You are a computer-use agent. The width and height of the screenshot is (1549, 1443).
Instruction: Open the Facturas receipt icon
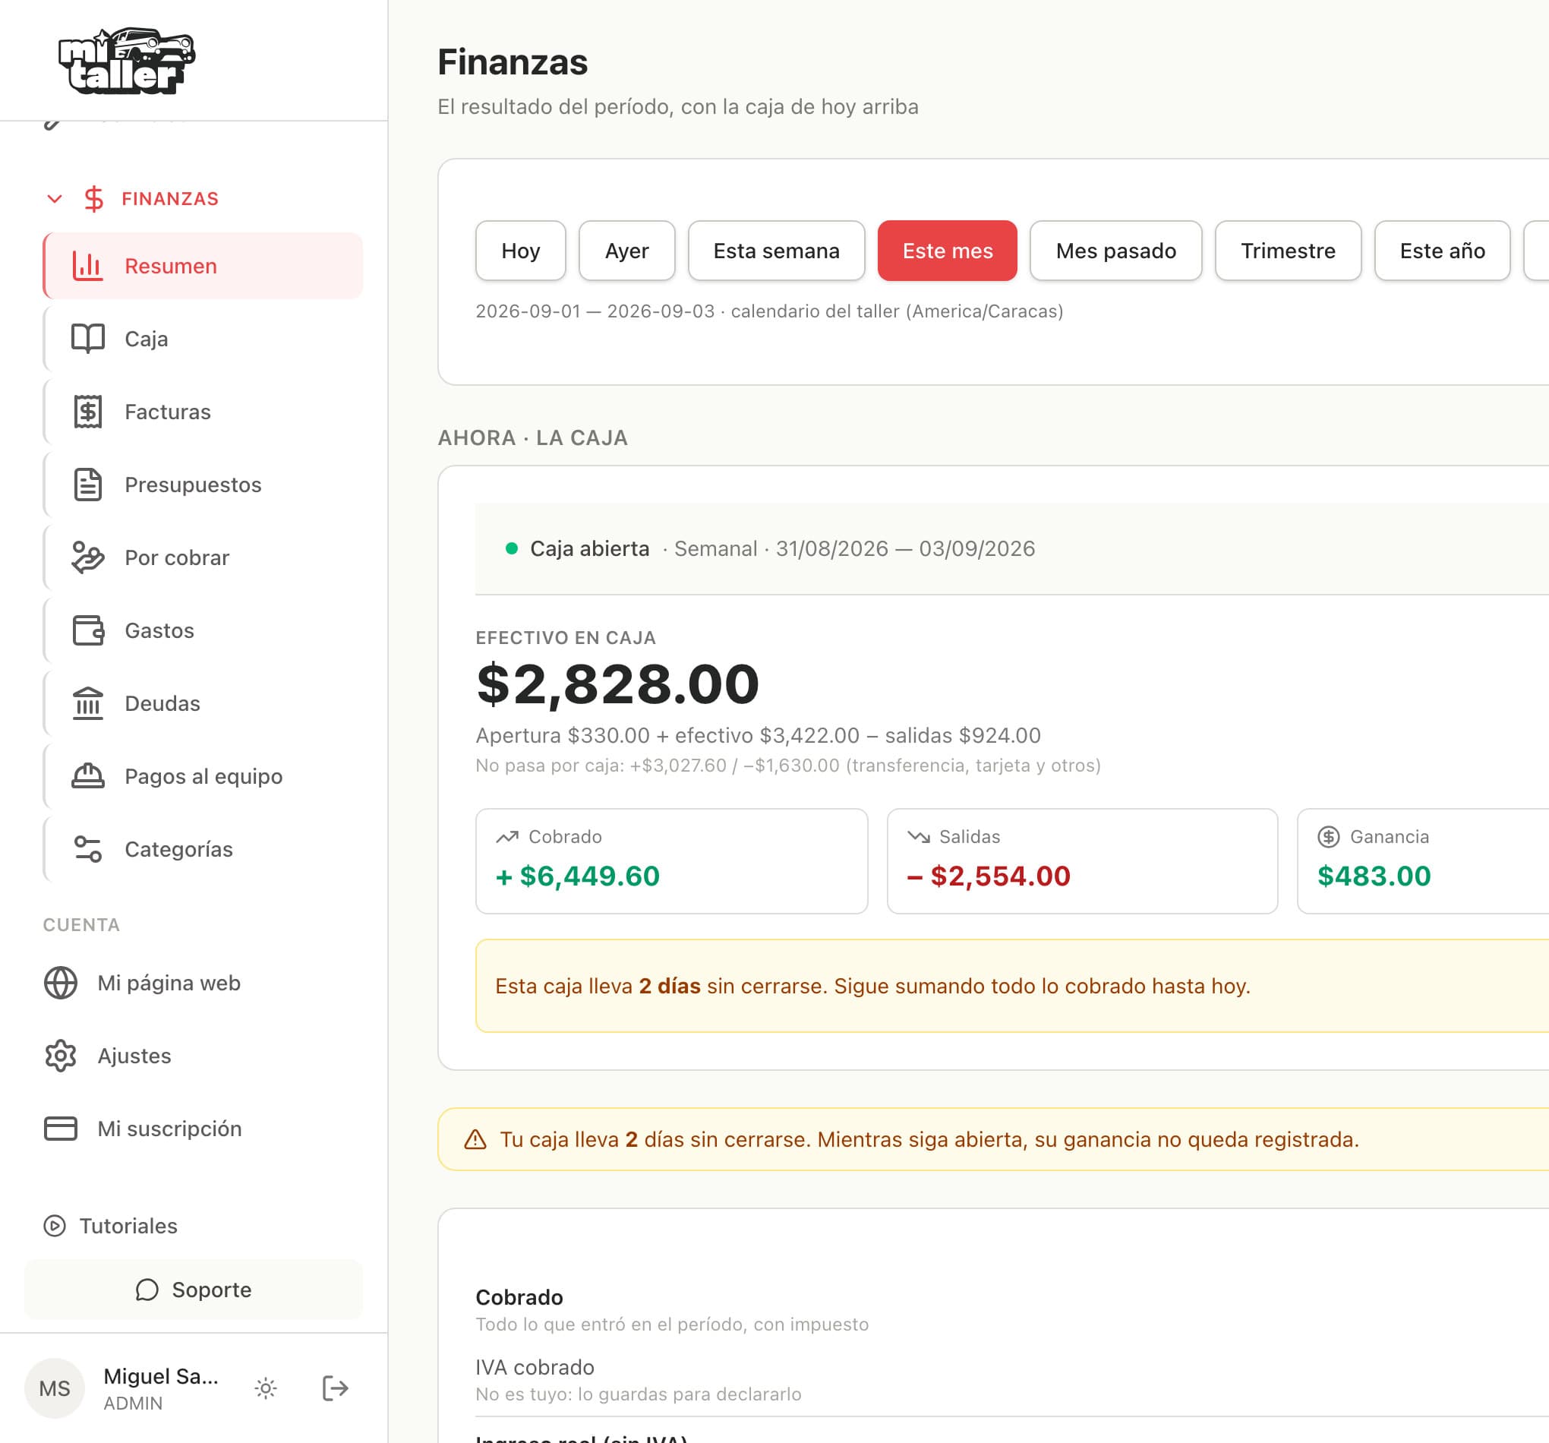(x=87, y=412)
